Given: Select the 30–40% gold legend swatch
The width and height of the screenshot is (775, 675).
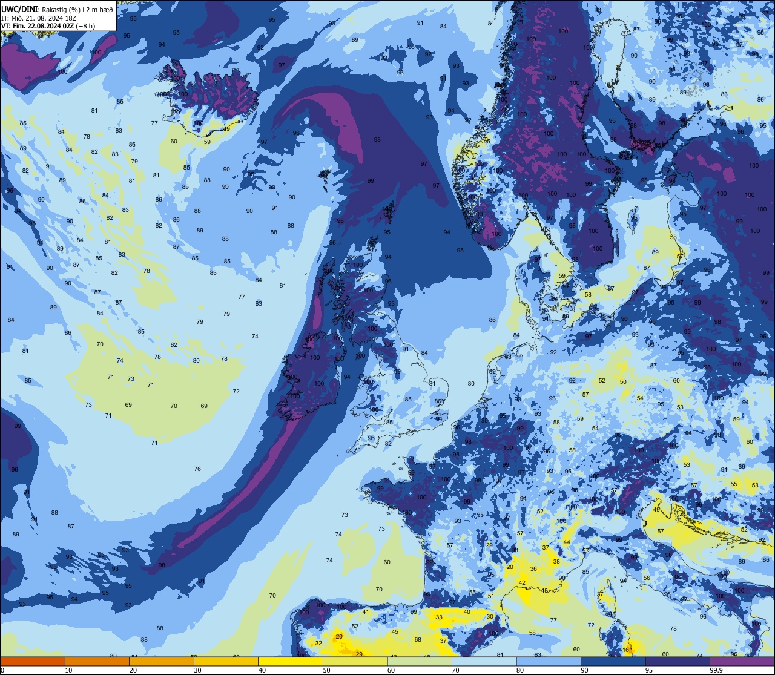Looking at the screenshot, I should click(226, 661).
